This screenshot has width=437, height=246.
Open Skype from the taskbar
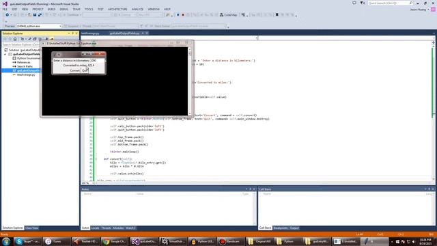pos(27,241)
